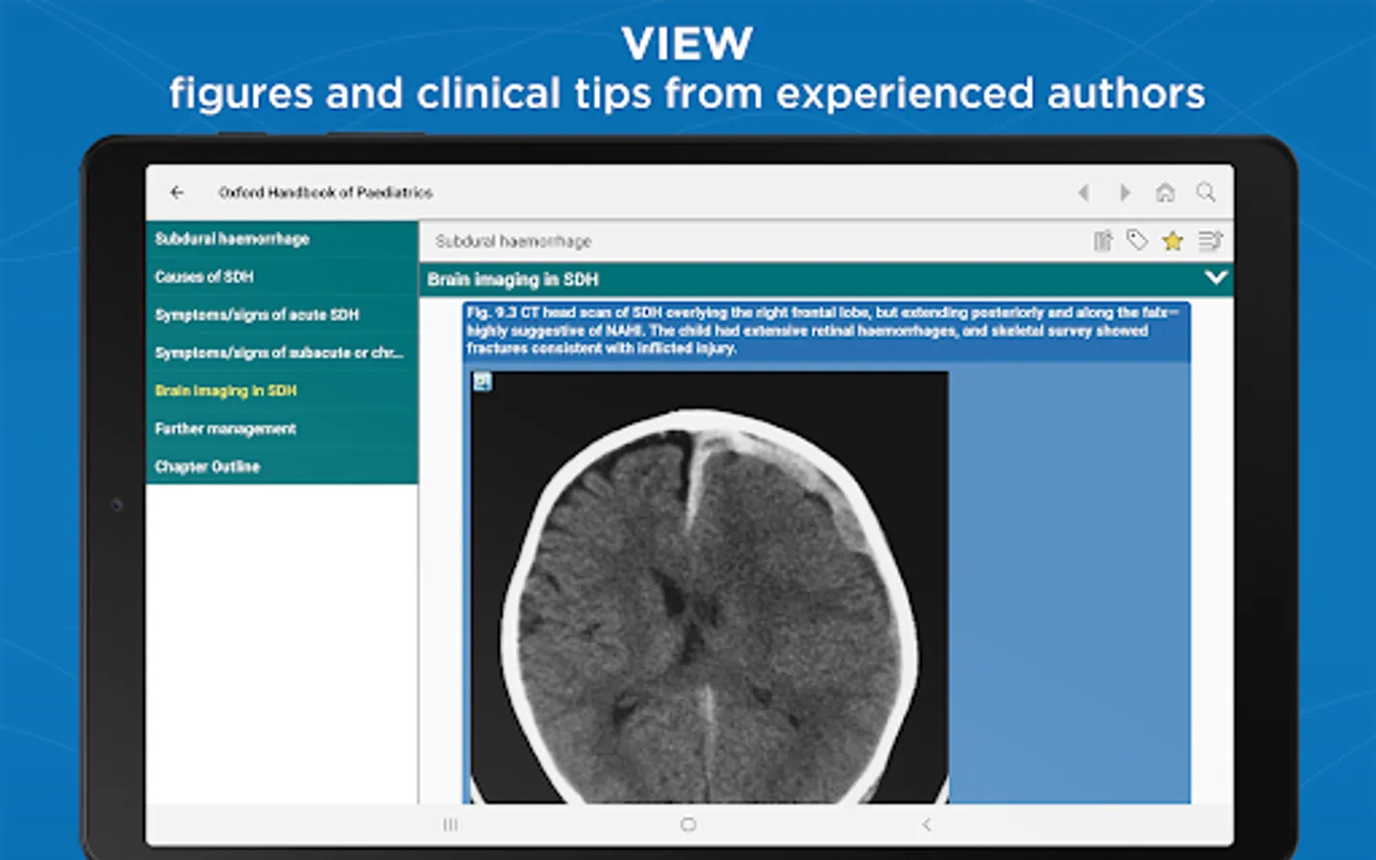The image size is (1376, 860).
Task: Tap the Fig. 9.3 caption text
Action: [x=822, y=331]
